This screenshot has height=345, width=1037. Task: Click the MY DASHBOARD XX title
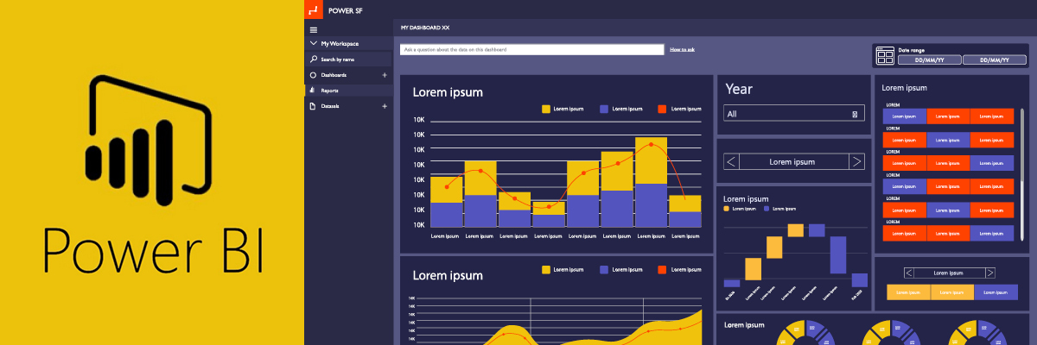tap(425, 28)
